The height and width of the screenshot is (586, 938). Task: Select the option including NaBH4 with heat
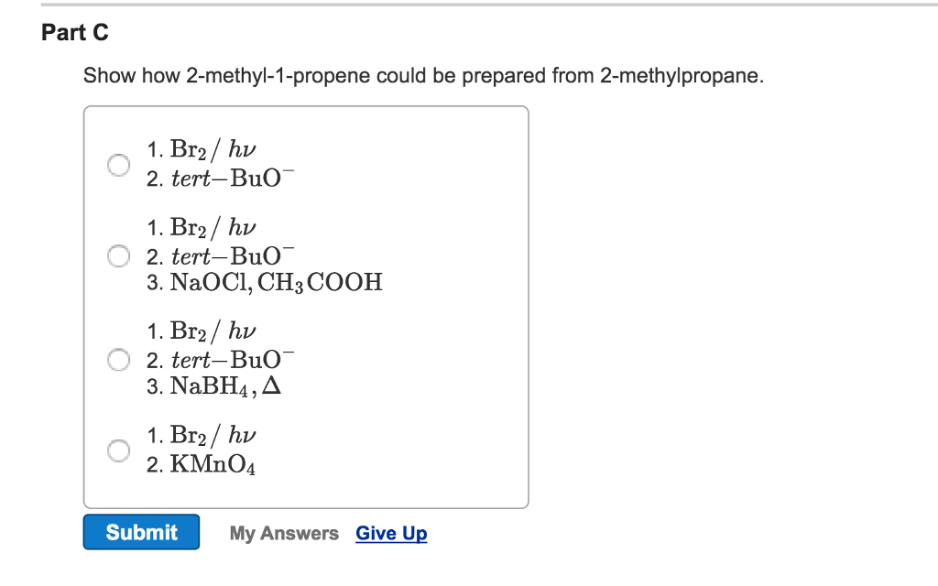tap(118, 360)
